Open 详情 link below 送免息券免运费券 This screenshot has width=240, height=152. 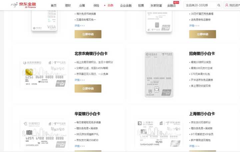[x=194, y=26]
